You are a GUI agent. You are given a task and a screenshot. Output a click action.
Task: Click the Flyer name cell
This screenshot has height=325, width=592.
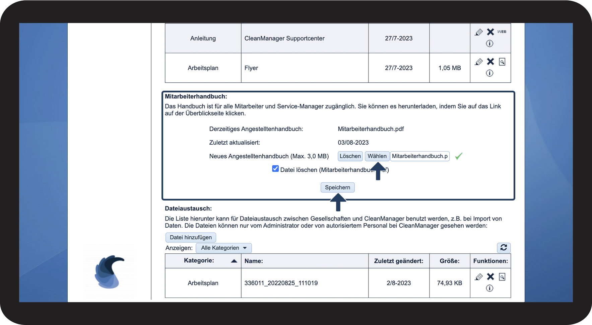[305, 68]
